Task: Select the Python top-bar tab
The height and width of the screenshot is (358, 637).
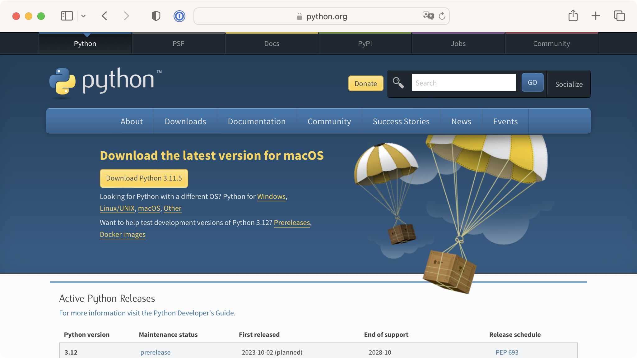Action: point(85,44)
